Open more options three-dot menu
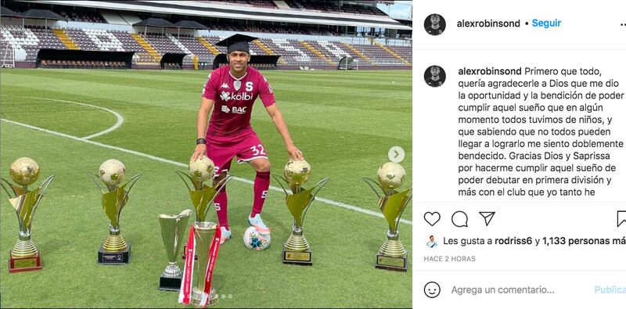The width and height of the screenshot is (626, 309). (x=621, y=24)
